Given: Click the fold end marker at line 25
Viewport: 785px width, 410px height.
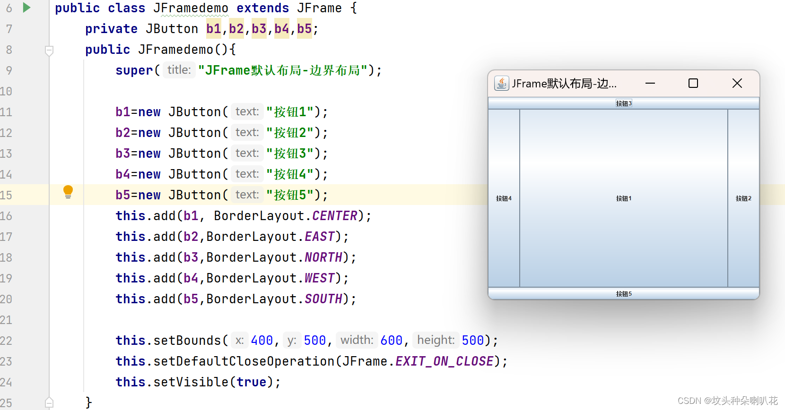Looking at the screenshot, I should [x=49, y=402].
